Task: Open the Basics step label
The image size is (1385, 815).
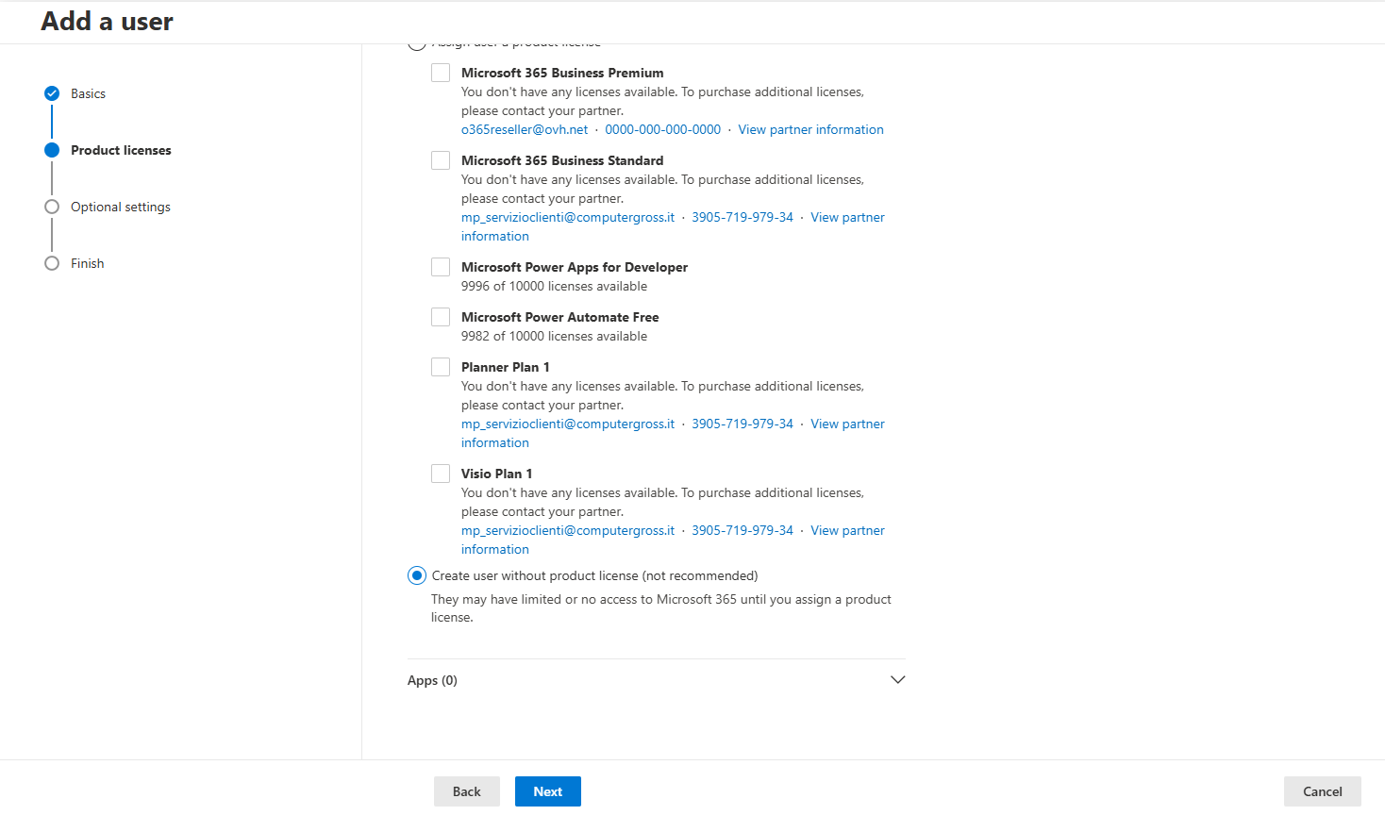Action: click(x=88, y=93)
